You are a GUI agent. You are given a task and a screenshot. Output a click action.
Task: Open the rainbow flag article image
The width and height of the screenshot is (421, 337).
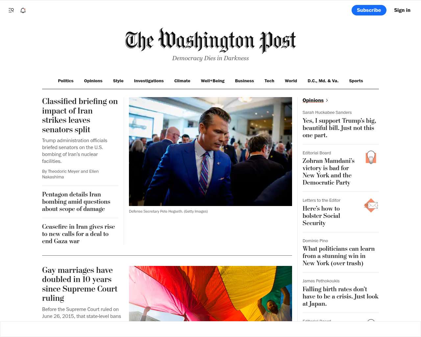coord(210,294)
